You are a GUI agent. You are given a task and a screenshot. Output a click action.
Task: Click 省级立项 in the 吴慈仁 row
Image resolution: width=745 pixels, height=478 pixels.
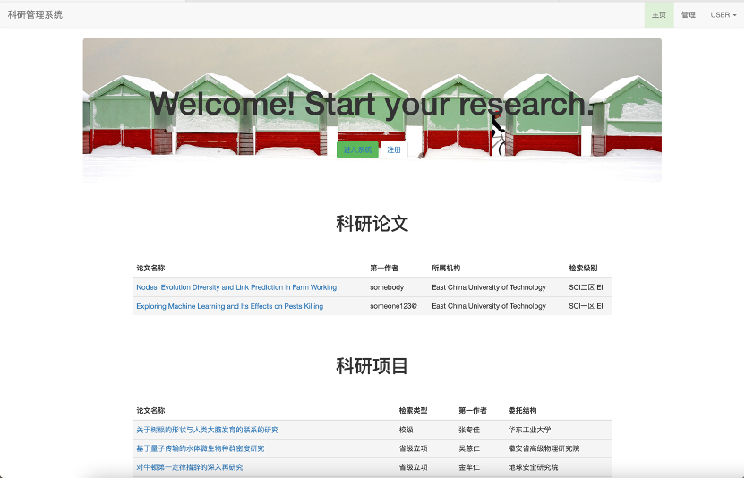(413, 448)
